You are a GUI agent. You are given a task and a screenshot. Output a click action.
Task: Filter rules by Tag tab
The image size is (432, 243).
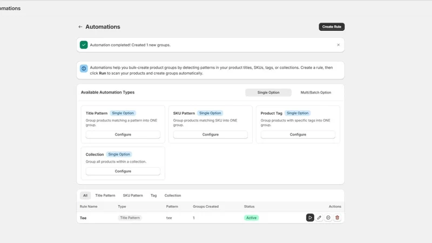[x=153, y=195]
